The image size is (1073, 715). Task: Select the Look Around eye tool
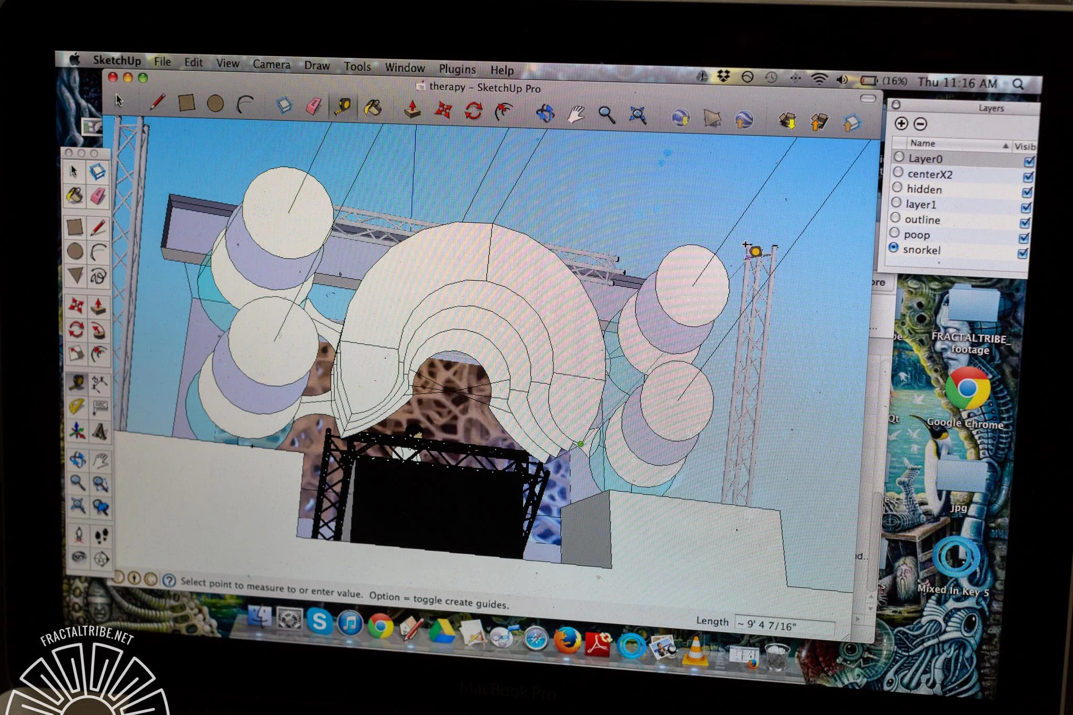tap(79, 558)
